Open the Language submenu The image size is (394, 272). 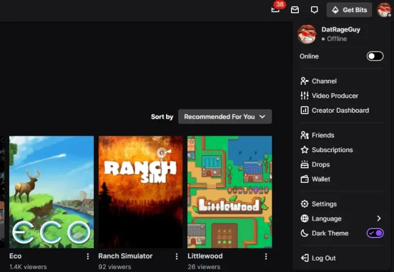[342, 219]
